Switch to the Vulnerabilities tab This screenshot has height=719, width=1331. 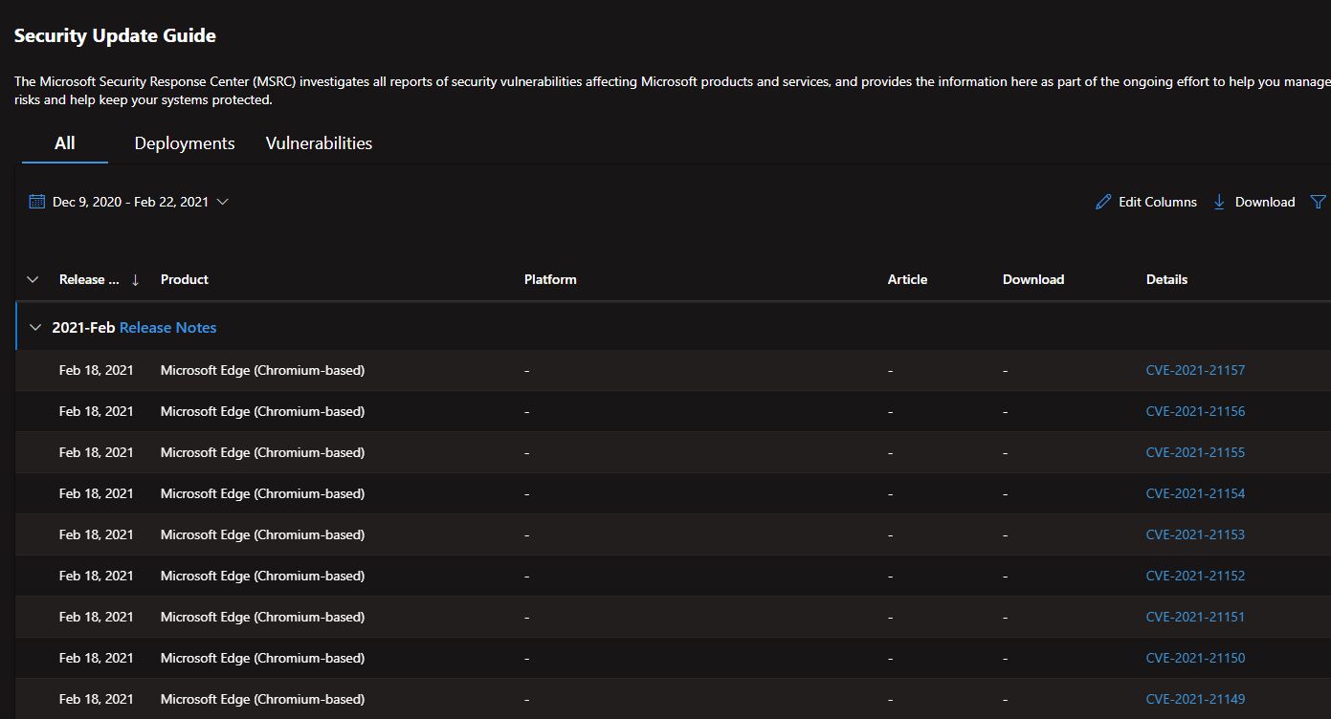pyautogui.click(x=319, y=143)
